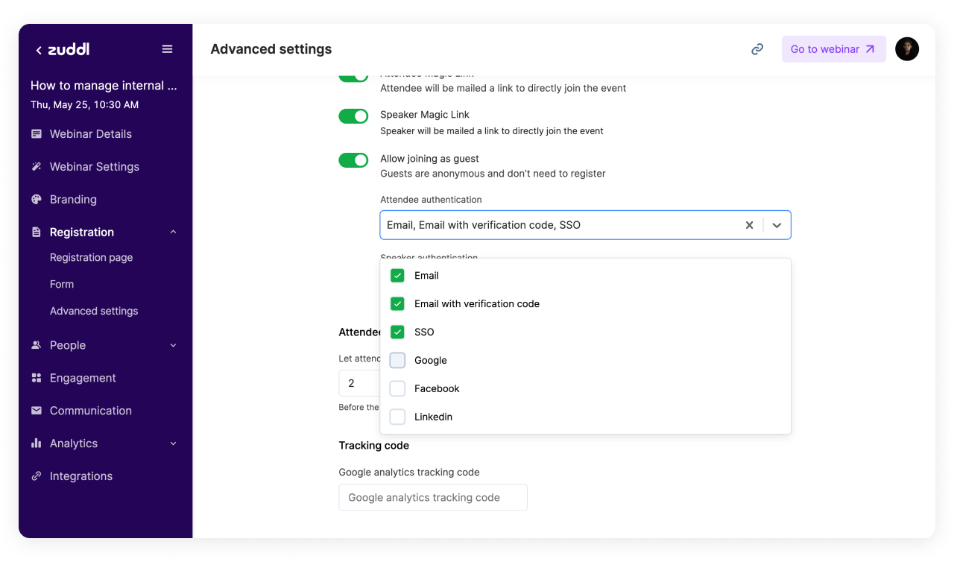
Task: Go to Branding section
Action: click(x=73, y=200)
